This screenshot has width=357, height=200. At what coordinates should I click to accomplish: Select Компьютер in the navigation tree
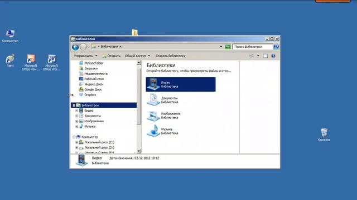[x=90, y=137]
